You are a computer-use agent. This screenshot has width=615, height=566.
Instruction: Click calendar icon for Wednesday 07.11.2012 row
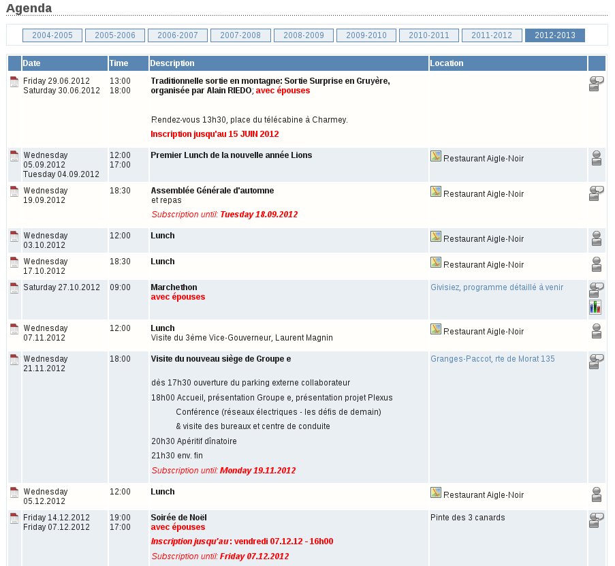[14, 329]
